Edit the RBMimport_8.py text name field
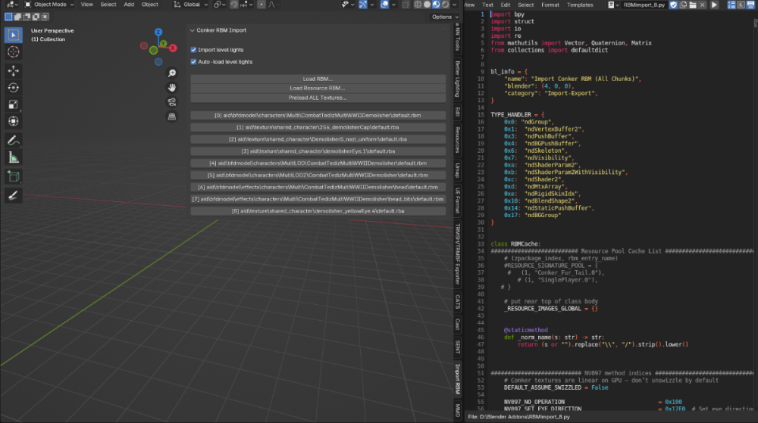The image size is (758, 423). tap(644, 5)
